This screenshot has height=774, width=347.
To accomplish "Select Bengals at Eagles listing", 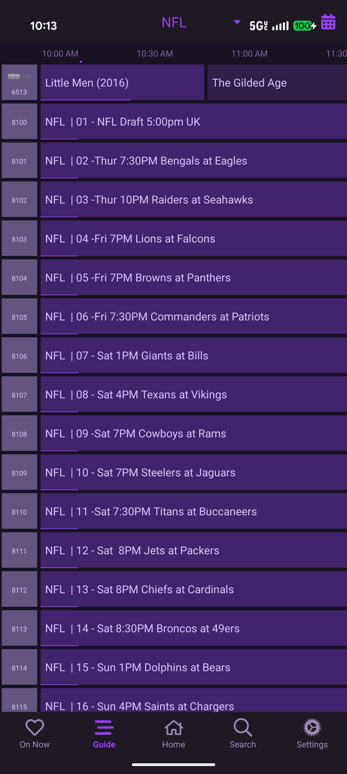I will (x=193, y=161).
